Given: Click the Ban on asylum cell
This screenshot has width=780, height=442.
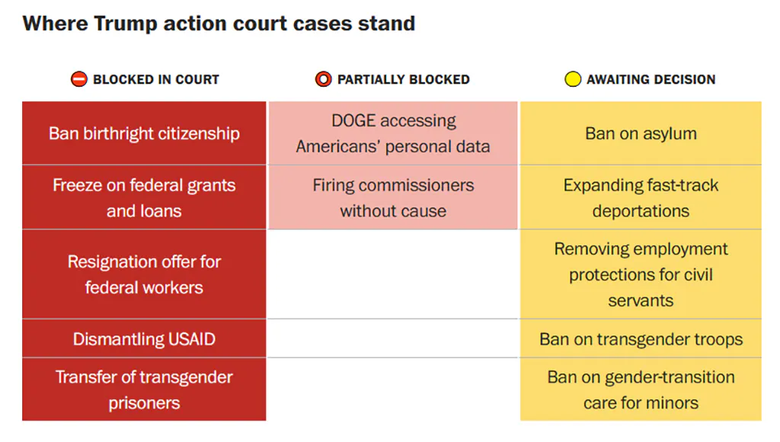Looking at the screenshot, I should tap(641, 134).
